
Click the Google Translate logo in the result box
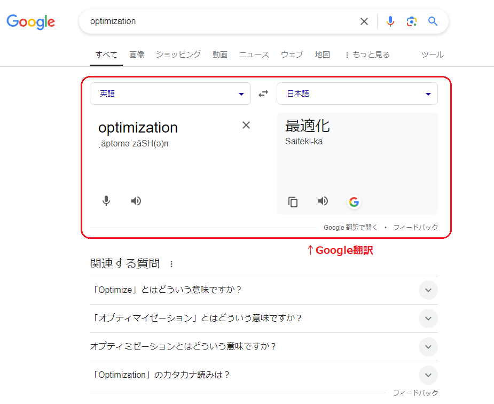354,202
